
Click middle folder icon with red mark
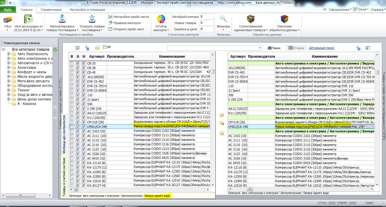coord(222,123)
